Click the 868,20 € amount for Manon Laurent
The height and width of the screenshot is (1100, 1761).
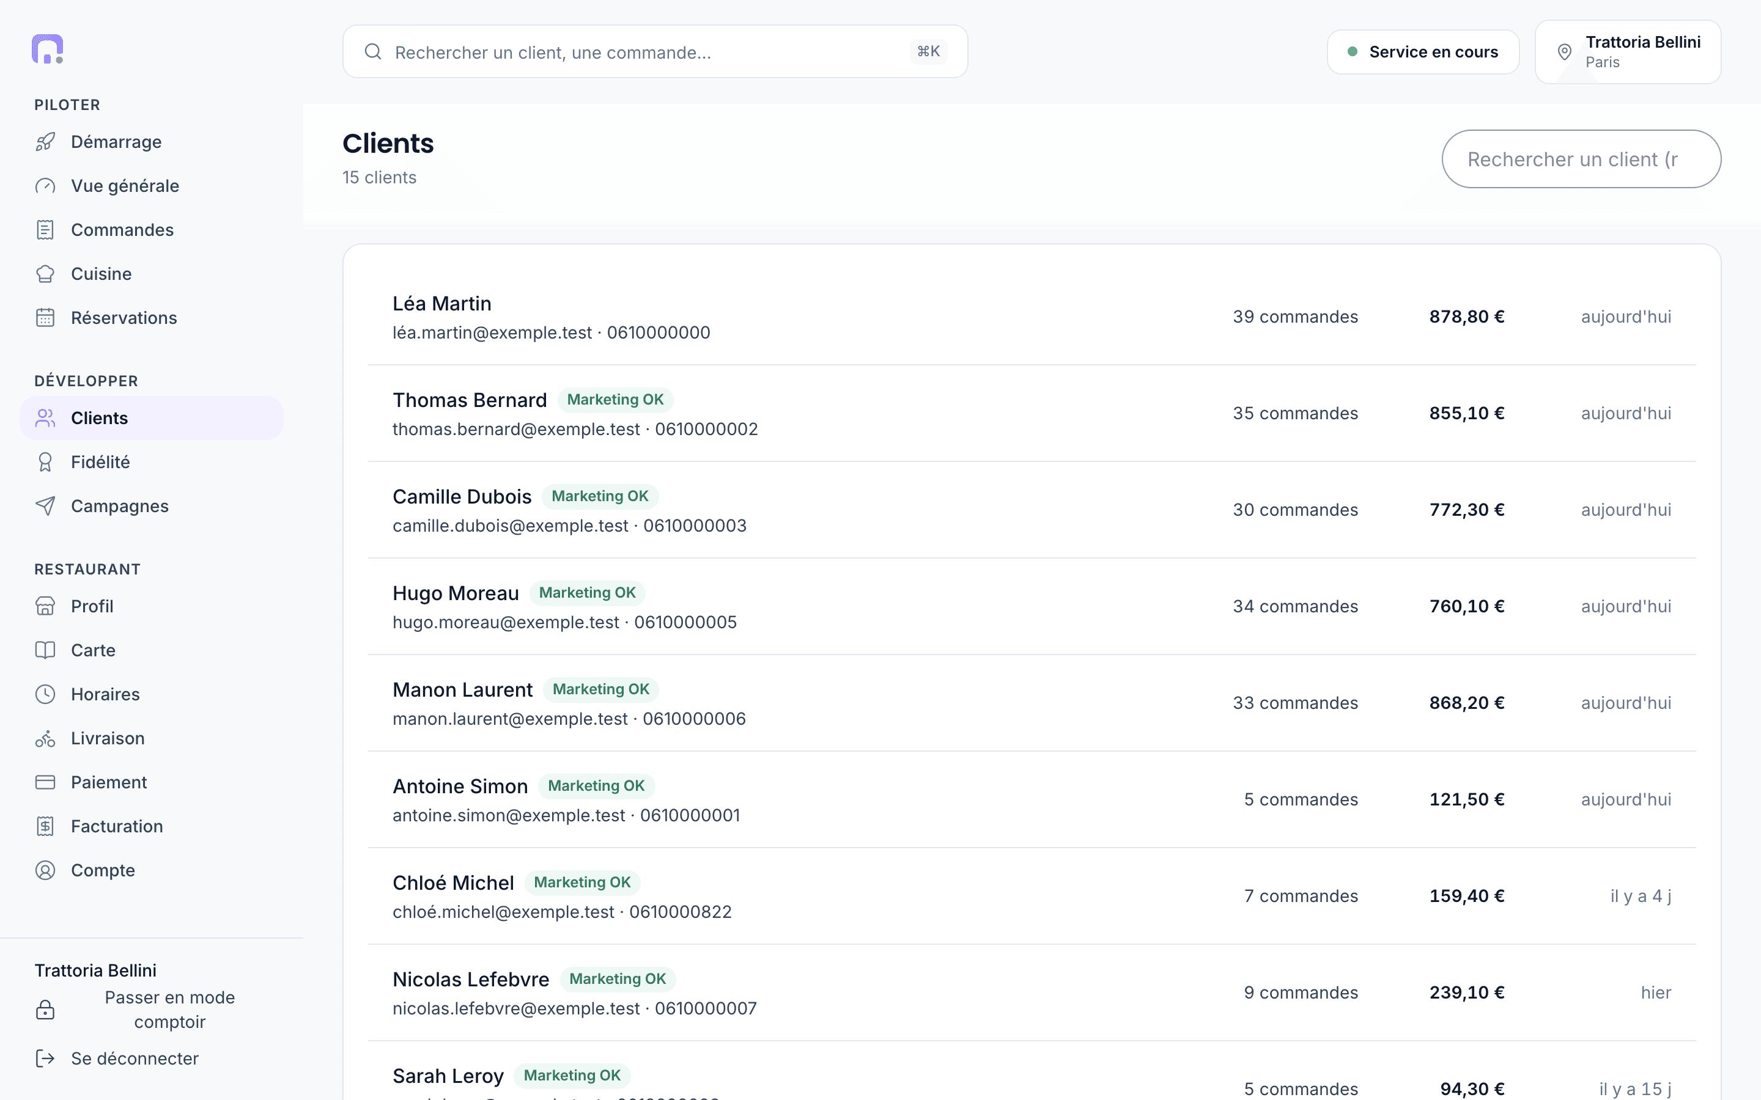point(1466,703)
